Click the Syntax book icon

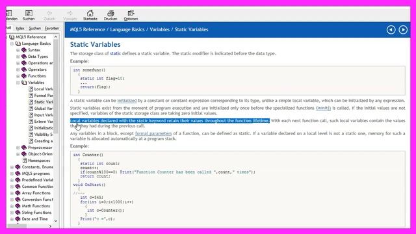(24, 50)
